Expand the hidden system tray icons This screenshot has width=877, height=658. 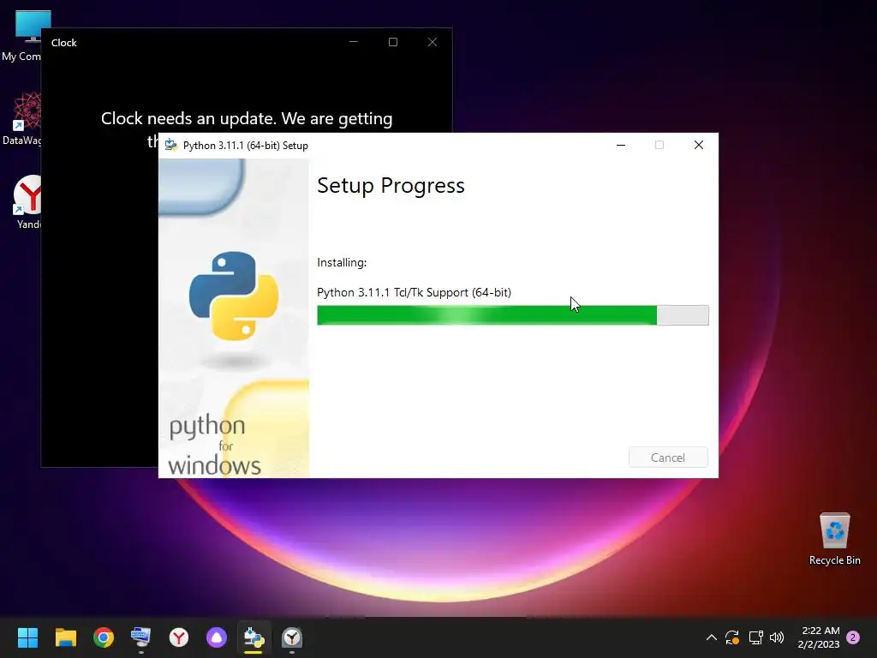(712, 637)
